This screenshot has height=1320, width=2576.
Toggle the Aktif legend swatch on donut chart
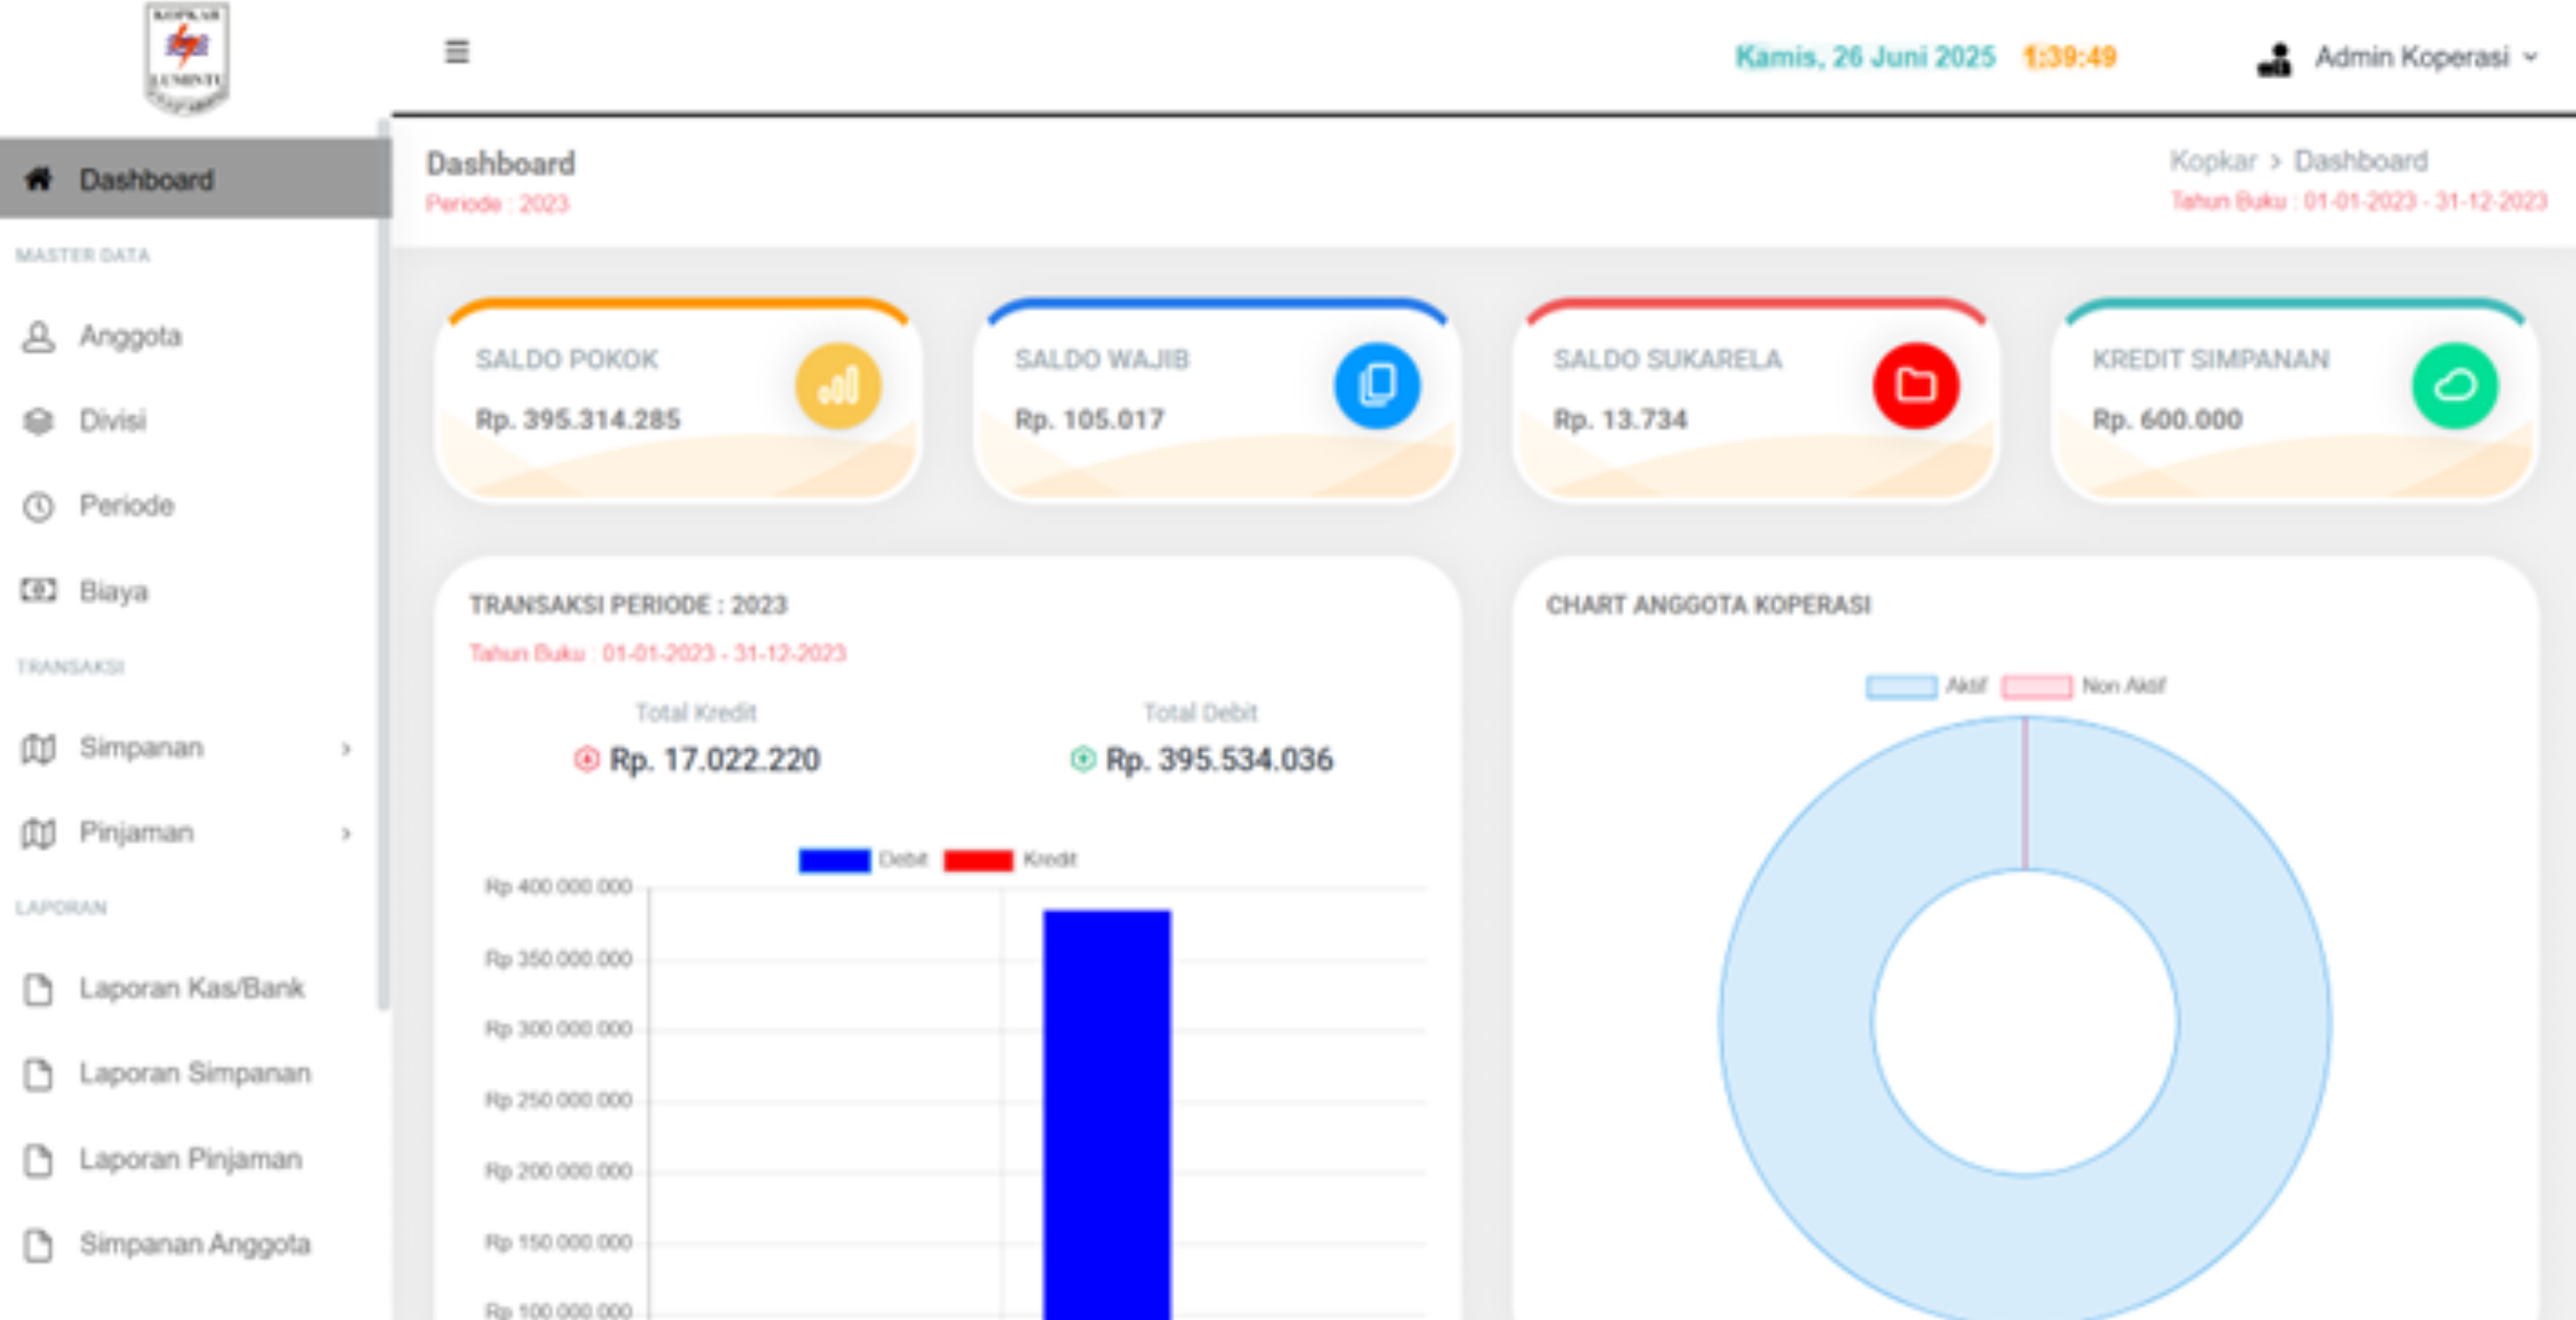point(1901,687)
